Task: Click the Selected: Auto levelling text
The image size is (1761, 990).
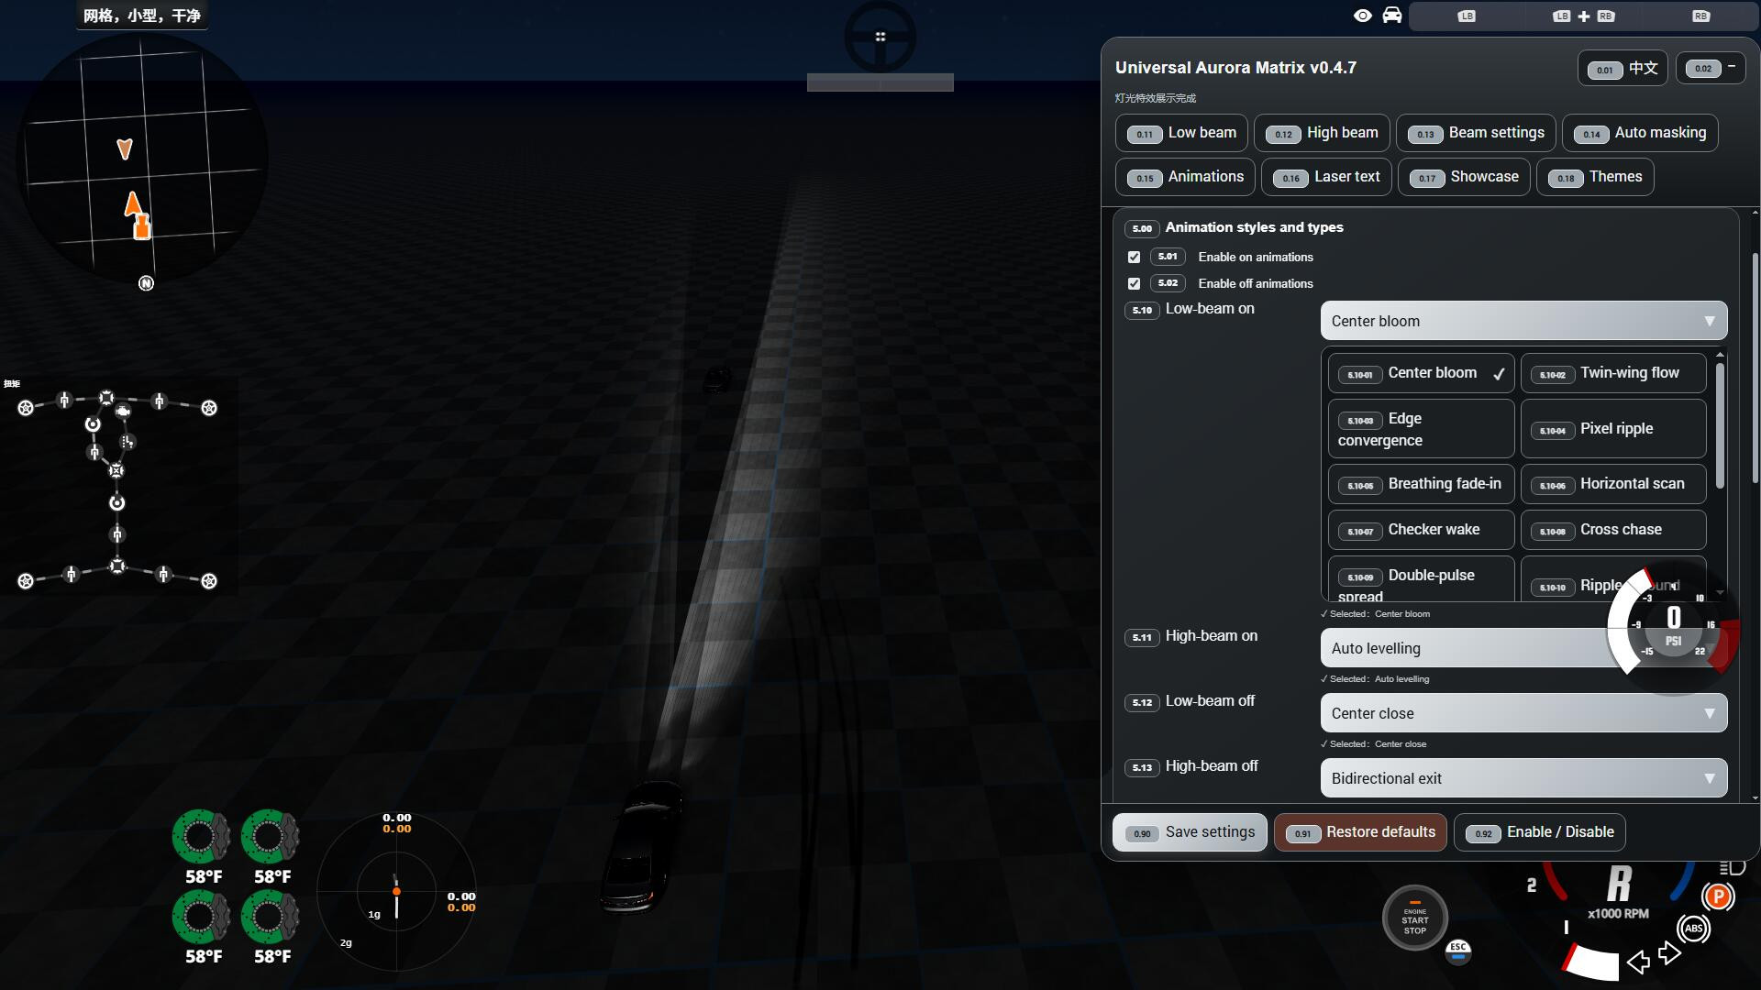Action: click(1375, 679)
